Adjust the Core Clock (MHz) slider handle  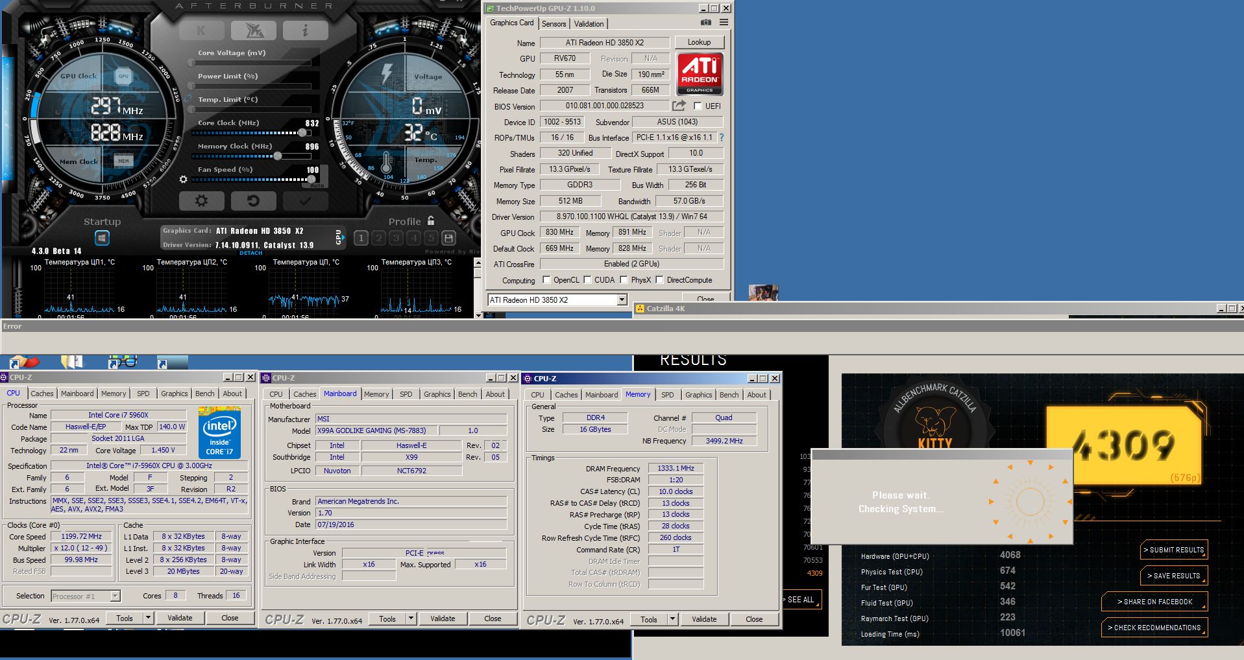coord(302,133)
